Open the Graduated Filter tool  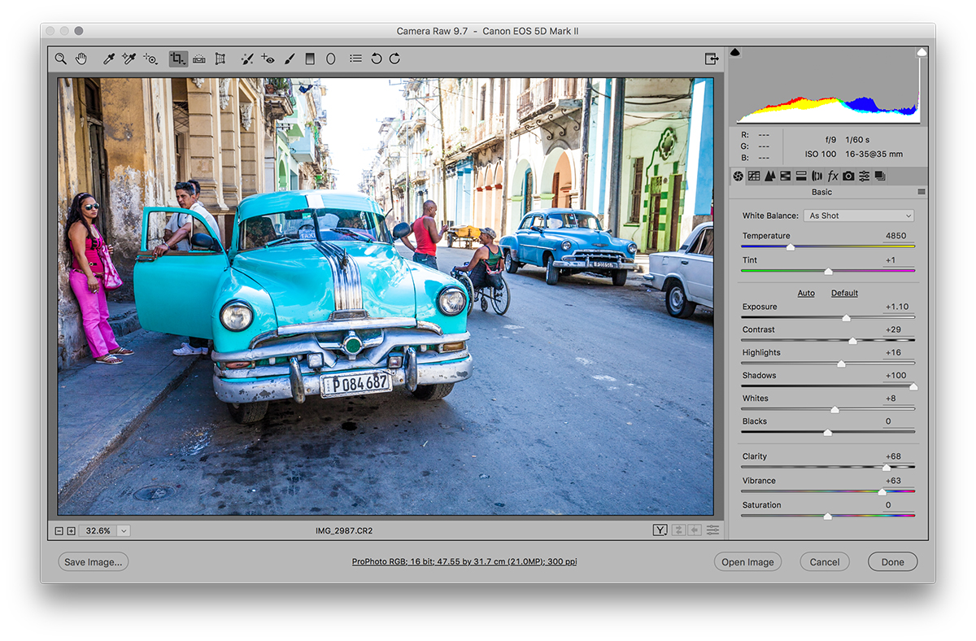pos(310,58)
